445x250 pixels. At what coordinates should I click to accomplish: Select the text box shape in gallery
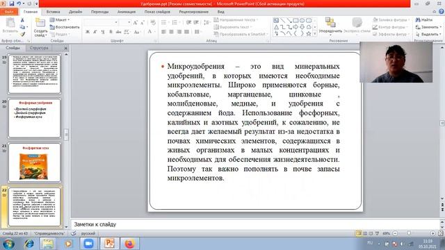click(276, 21)
